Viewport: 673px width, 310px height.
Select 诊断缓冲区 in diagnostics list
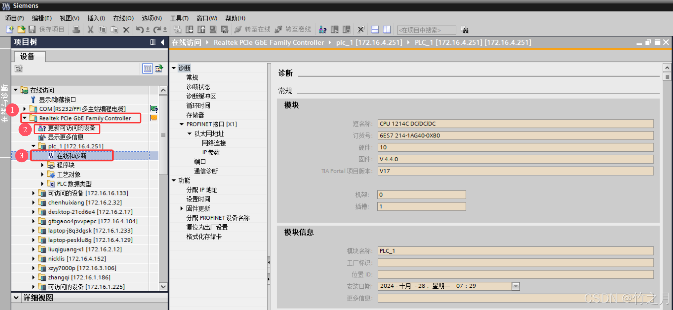(x=201, y=96)
